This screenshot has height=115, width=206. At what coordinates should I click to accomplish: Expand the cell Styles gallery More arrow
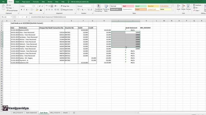point(173,10)
